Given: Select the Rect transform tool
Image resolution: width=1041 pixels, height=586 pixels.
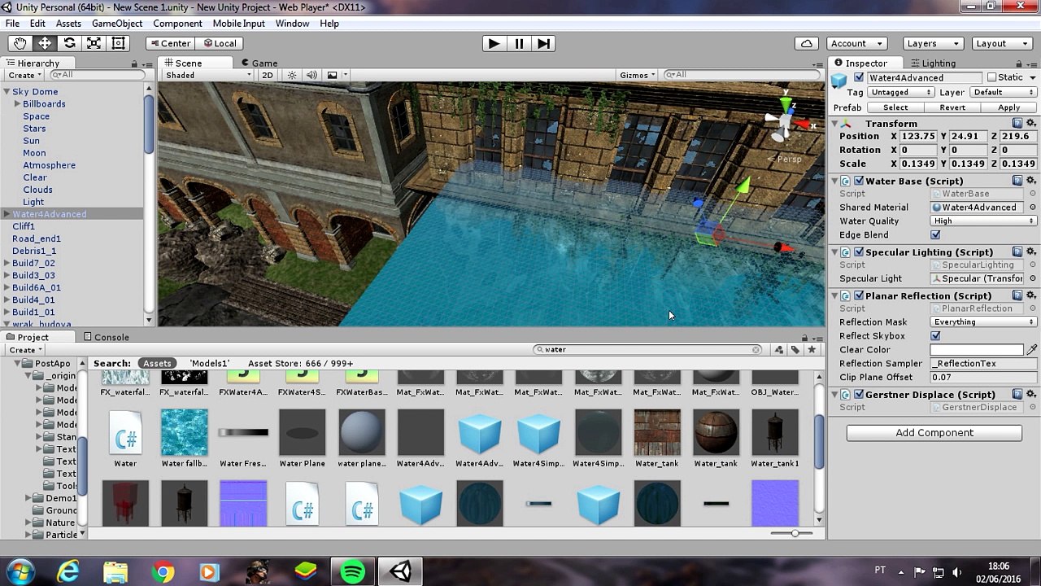Looking at the screenshot, I should pos(119,43).
